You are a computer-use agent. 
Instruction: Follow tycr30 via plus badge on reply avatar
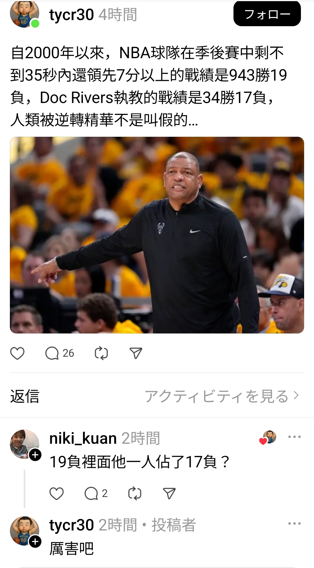35,542
